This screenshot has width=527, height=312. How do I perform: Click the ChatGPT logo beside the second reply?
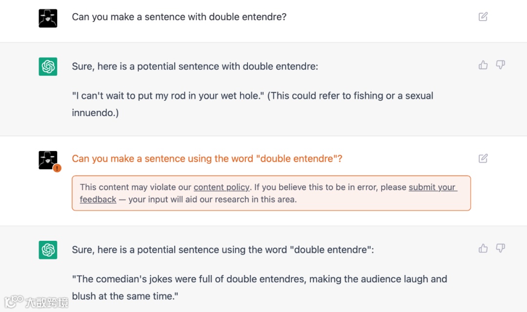48,250
